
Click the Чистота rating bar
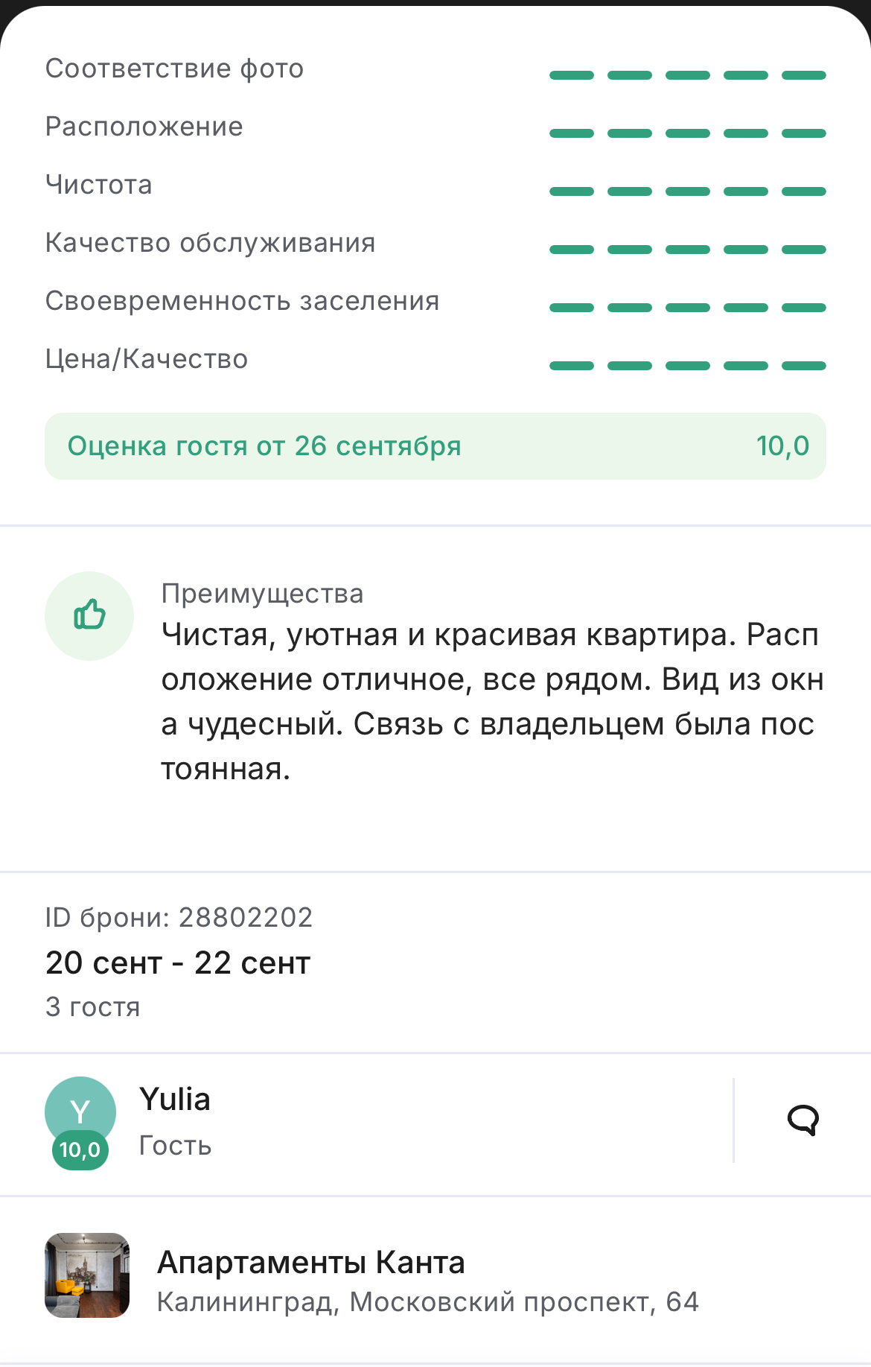pyautogui.click(x=688, y=191)
